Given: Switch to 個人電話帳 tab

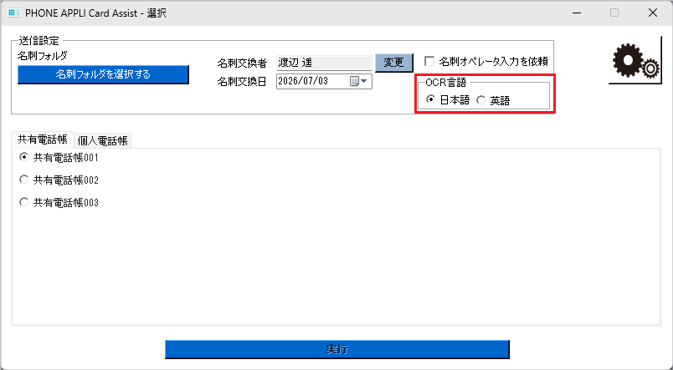Looking at the screenshot, I should 103,140.
